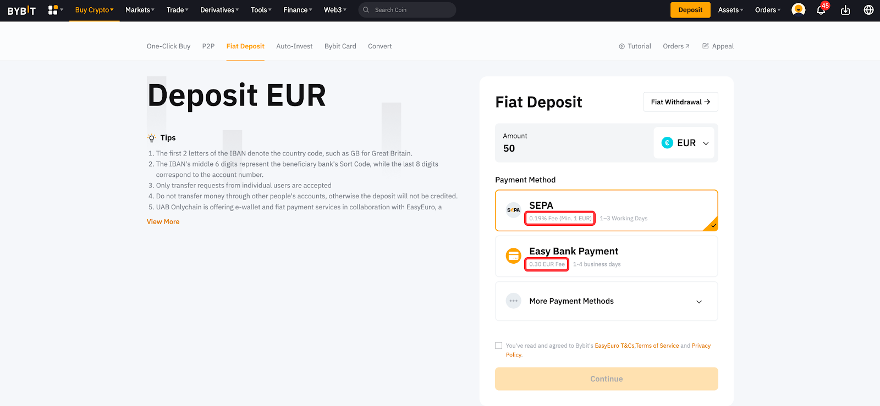Switch to the P2P tab

tap(208, 46)
